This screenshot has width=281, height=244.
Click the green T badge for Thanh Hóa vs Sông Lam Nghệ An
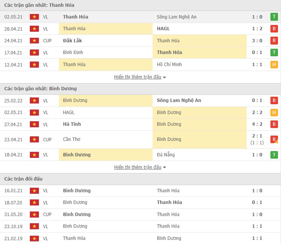click(x=274, y=17)
